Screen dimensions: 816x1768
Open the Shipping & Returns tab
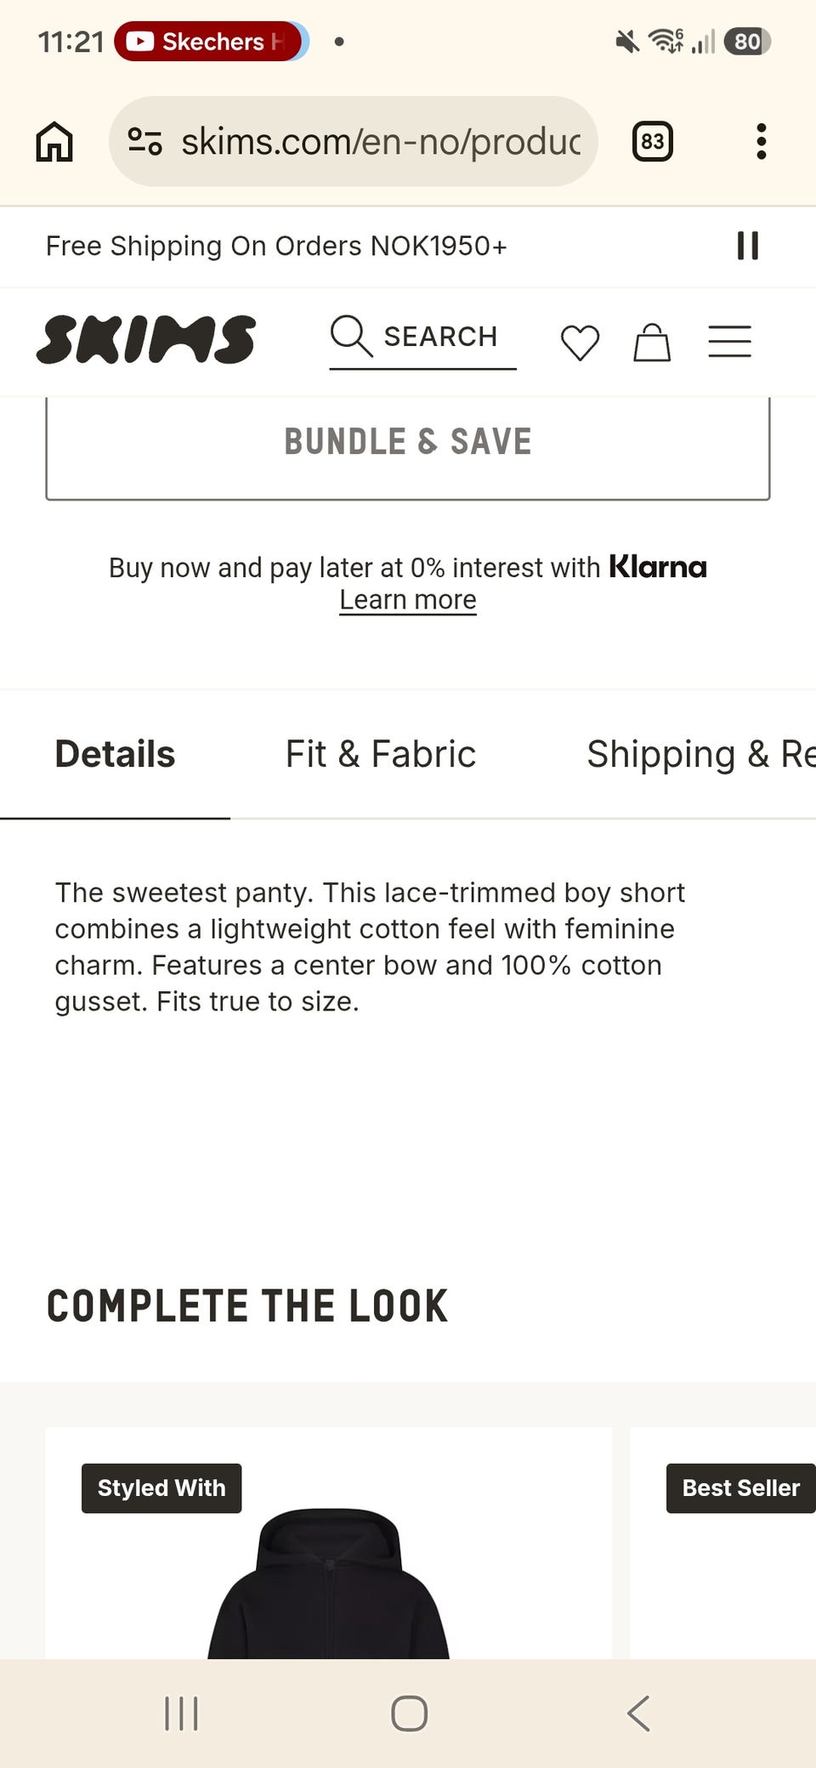[701, 754]
